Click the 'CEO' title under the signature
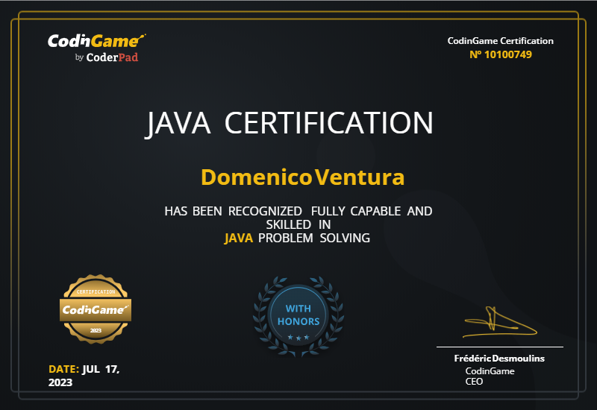 coord(474,382)
